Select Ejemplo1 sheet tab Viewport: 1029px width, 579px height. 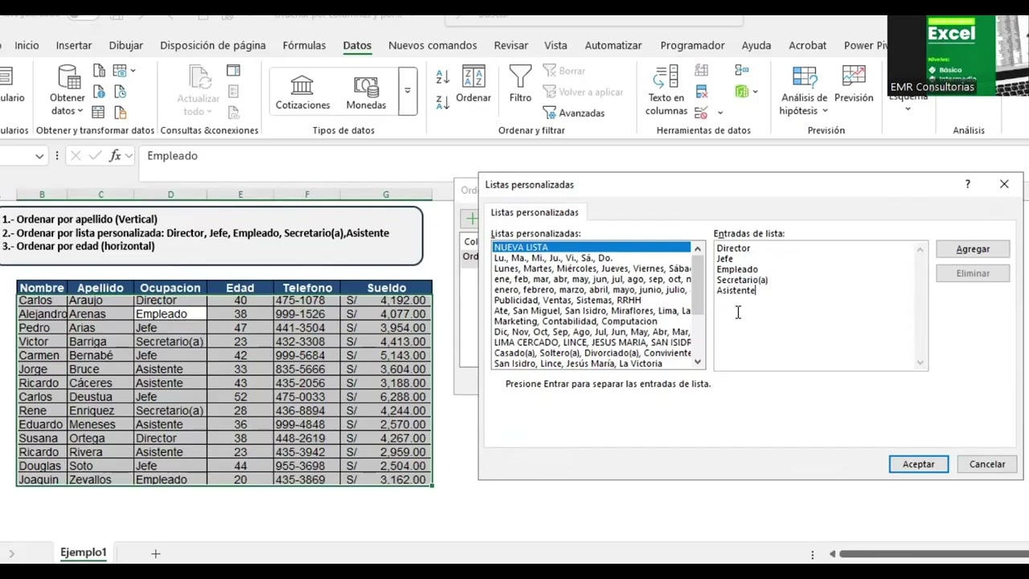(x=83, y=552)
